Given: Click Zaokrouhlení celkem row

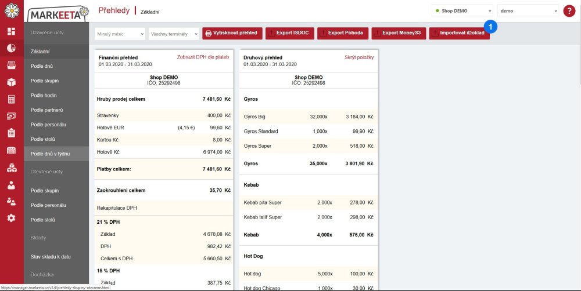Looking at the screenshot, I should coord(164,191).
